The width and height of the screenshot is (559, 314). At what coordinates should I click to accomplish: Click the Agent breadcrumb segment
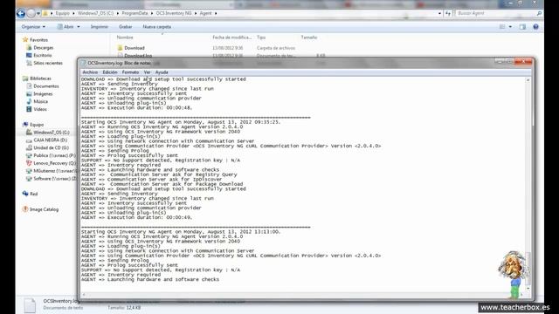(x=205, y=13)
